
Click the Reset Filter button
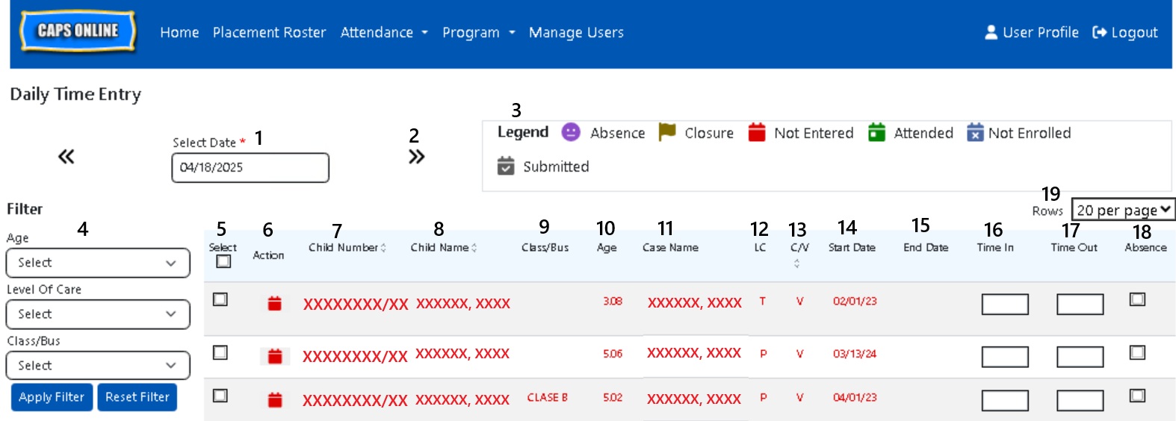(x=137, y=397)
